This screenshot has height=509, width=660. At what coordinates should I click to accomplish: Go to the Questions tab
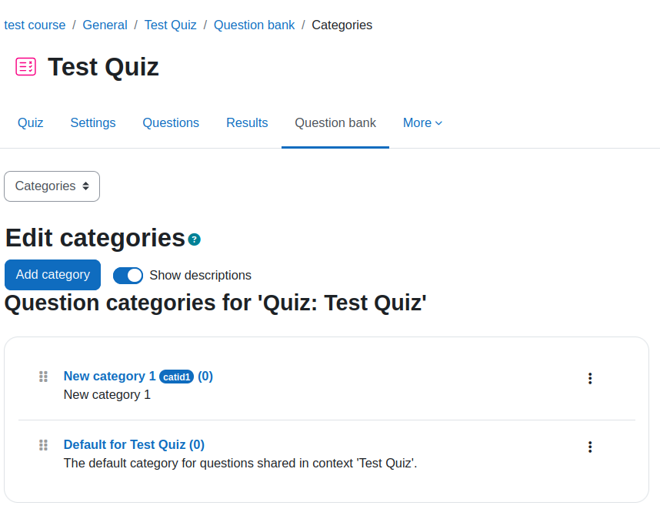click(x=171, y=123)
